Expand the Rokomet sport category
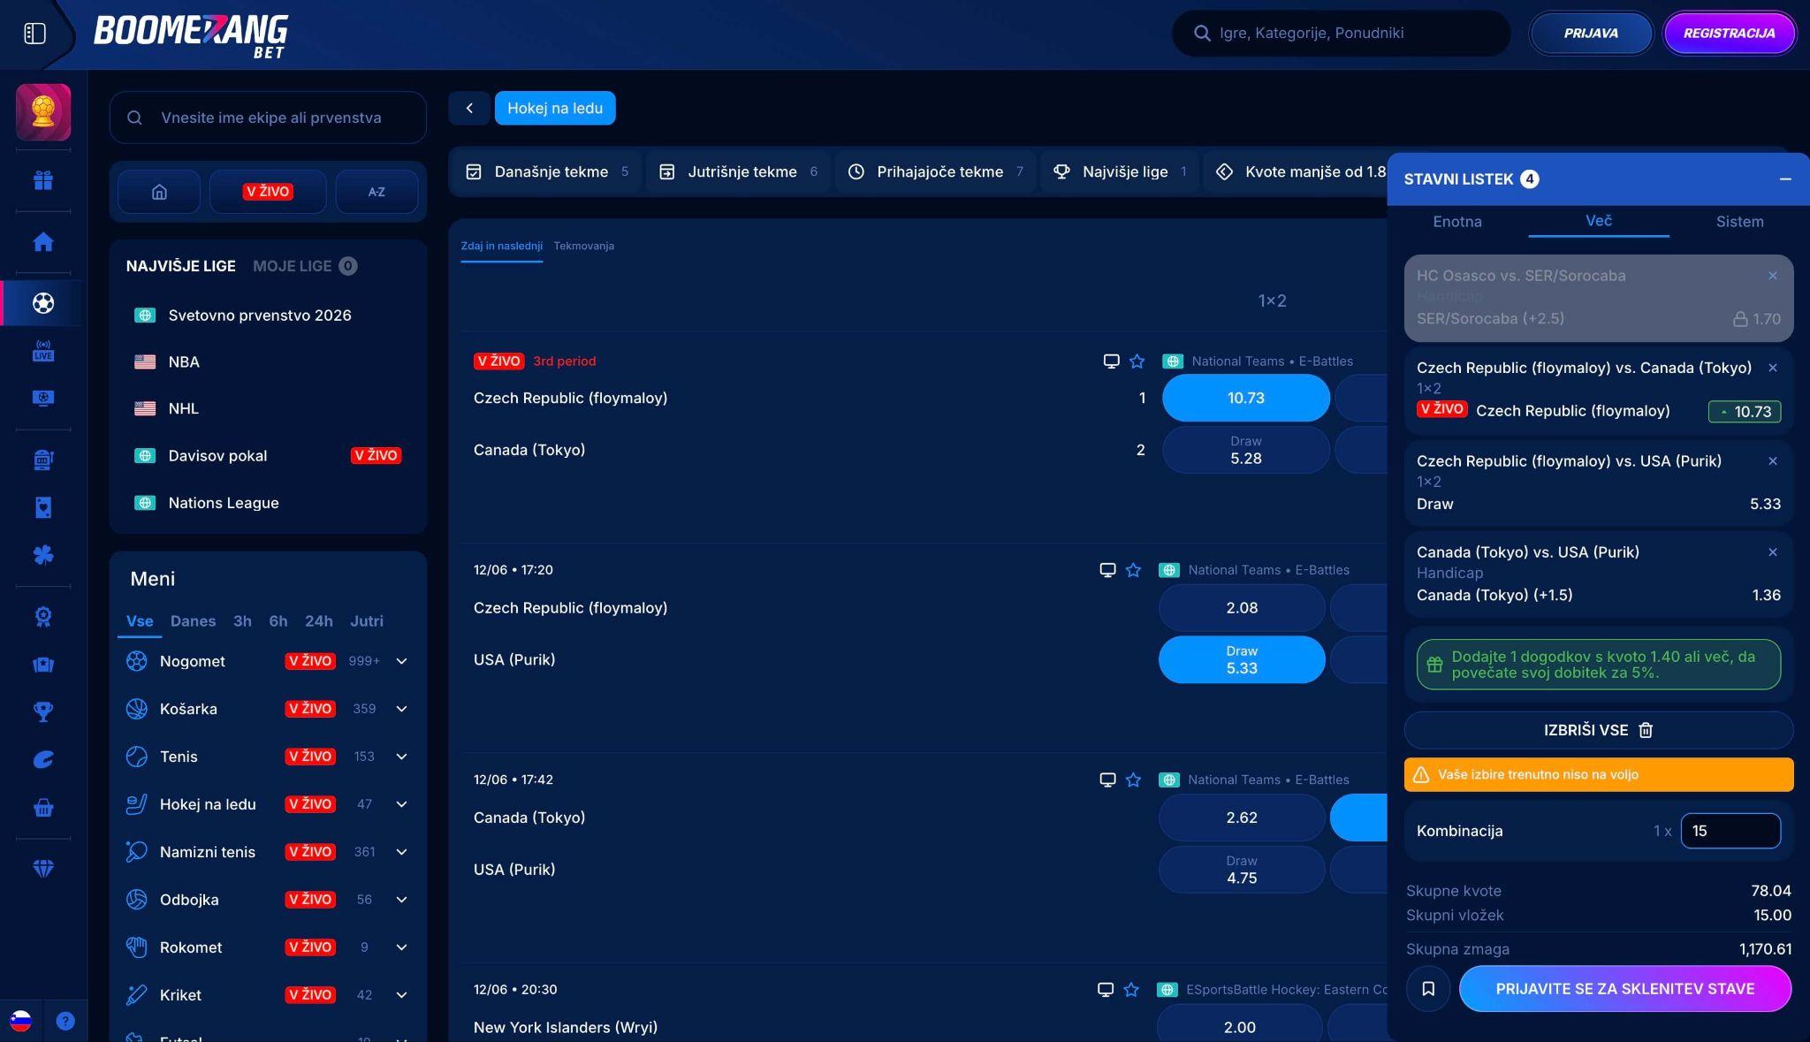The width and height of the screenshot is (1810, 1042). 401,947
